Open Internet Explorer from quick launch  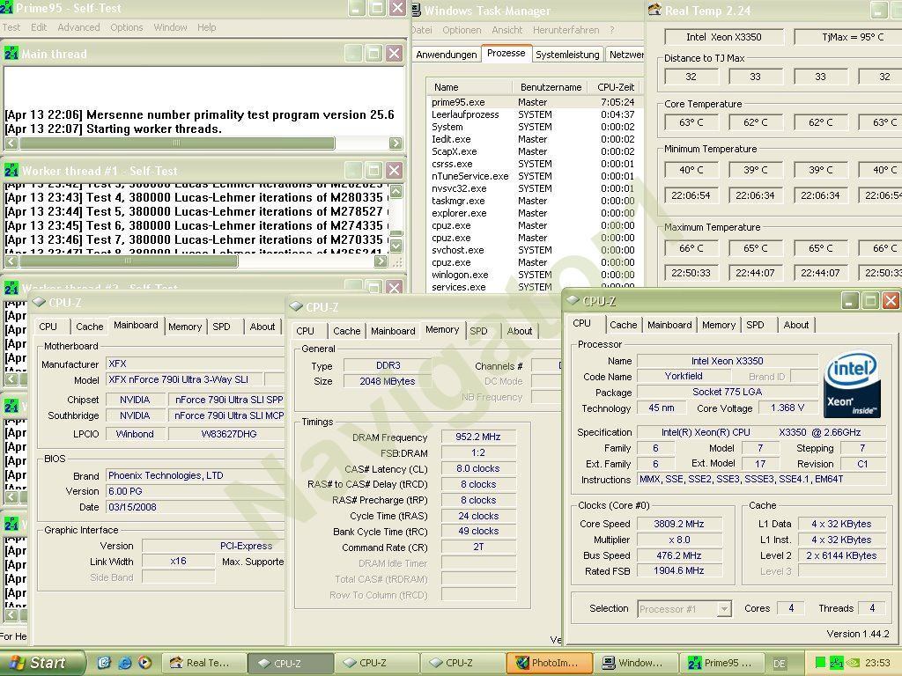click(124, 663)
